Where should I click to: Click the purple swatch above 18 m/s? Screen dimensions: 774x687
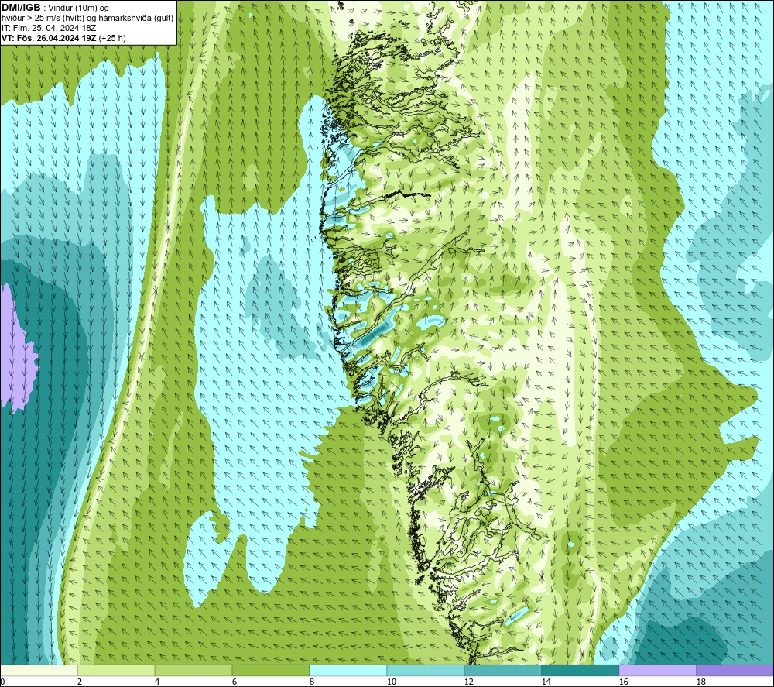(x=735, y=670)
